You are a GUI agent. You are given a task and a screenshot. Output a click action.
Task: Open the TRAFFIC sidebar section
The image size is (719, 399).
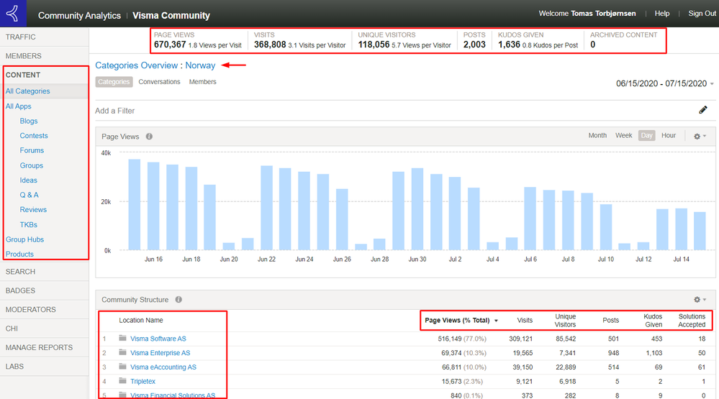point(45,37)
